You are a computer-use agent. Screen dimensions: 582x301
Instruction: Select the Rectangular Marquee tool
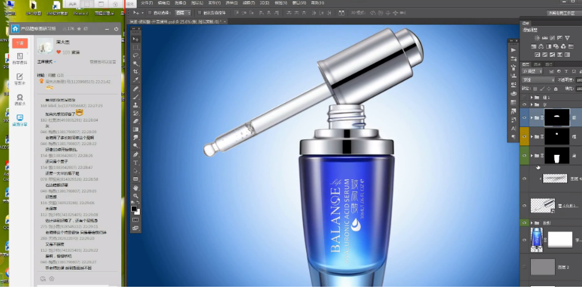point(136,47)
